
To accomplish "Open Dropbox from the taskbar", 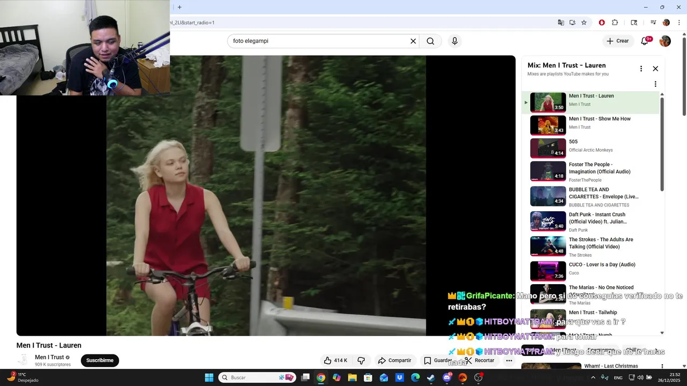I will pyautogui.click(x=400, y=377).
